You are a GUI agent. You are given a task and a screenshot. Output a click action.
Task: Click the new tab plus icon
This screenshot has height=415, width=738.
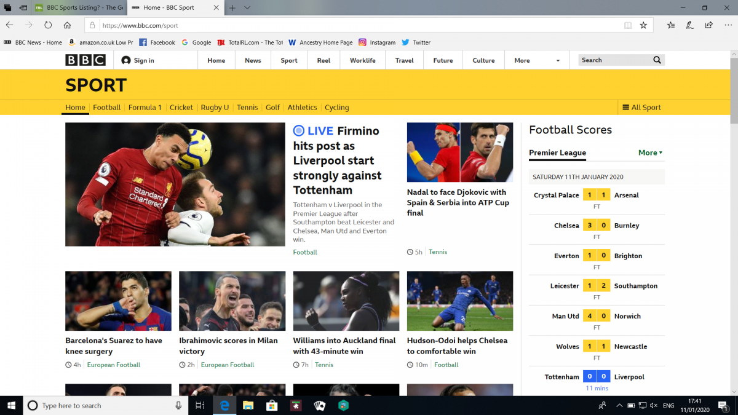click(x=232, y=8)
